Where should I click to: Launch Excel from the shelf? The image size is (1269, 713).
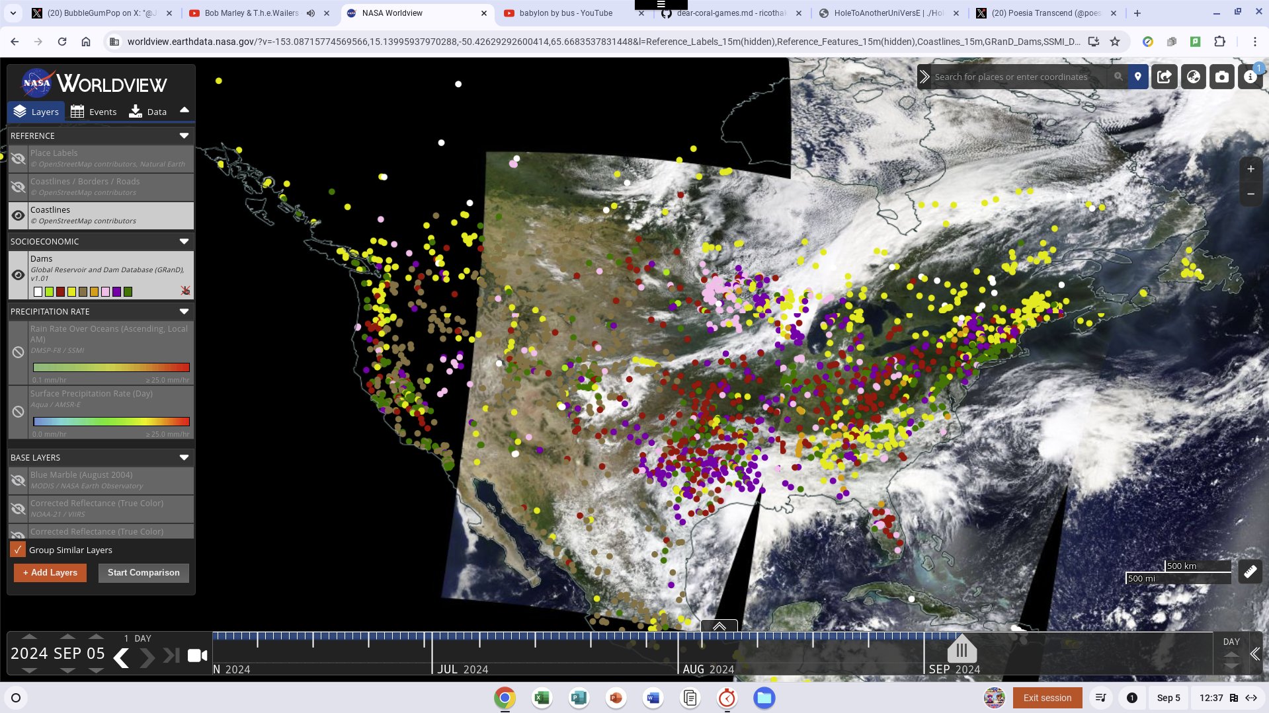542,698
